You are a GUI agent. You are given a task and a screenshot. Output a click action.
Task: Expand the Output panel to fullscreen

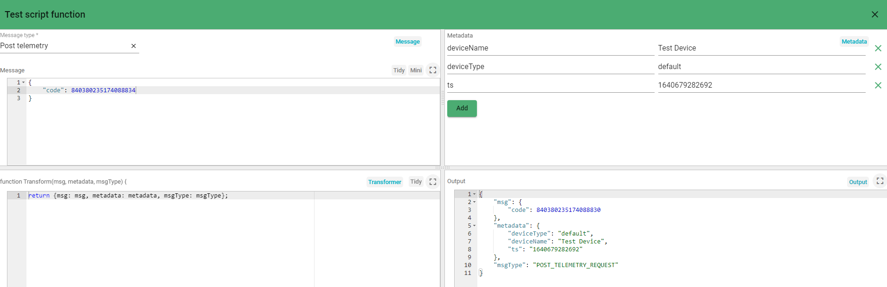click(880, 181)
